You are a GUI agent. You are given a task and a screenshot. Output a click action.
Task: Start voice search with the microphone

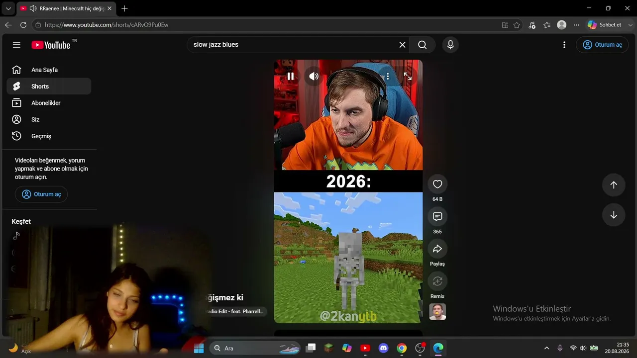[x=450, y=45]
